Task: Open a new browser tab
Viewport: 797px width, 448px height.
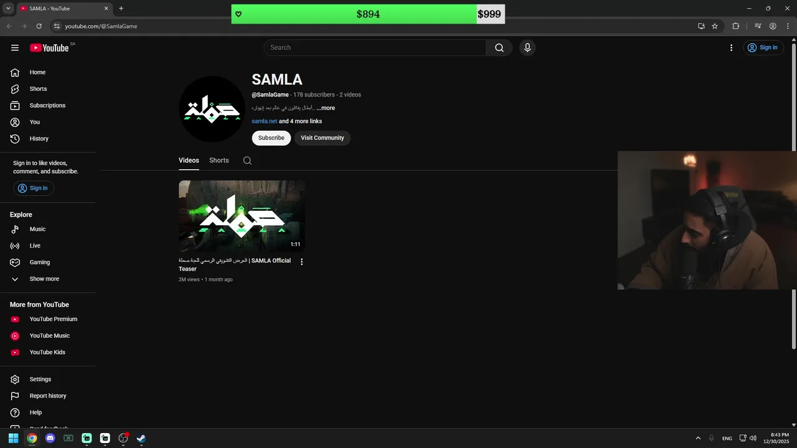Action: [x=121, y=9]
